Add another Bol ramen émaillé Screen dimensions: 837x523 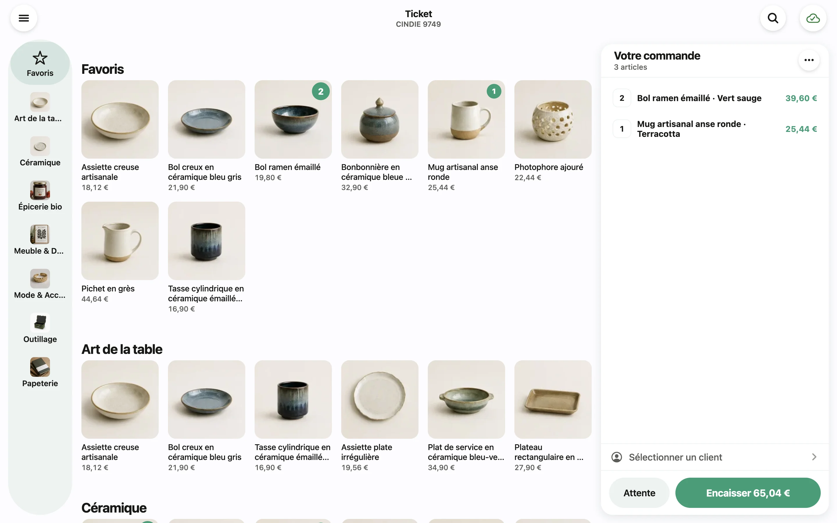(x=293, y=131)
